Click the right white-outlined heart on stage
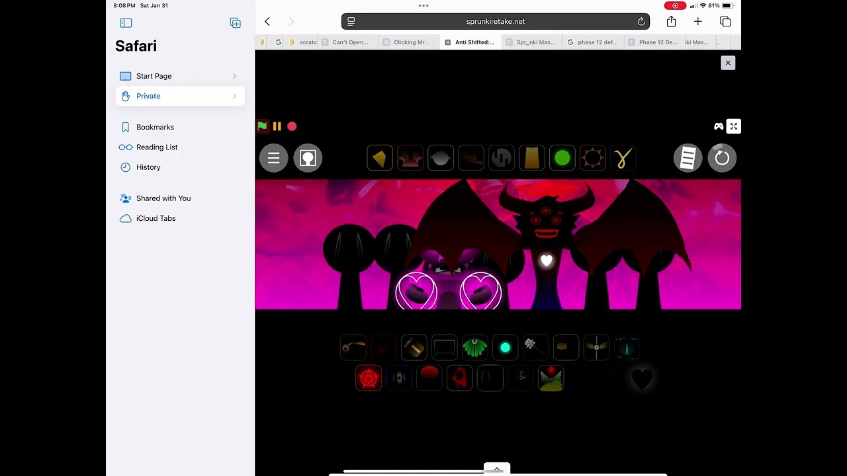847x476 pixels. tap(480, 292)
